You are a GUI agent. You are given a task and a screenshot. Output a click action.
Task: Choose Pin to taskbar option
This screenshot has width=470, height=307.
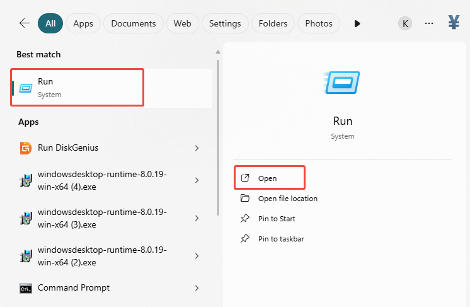[281, 239]
